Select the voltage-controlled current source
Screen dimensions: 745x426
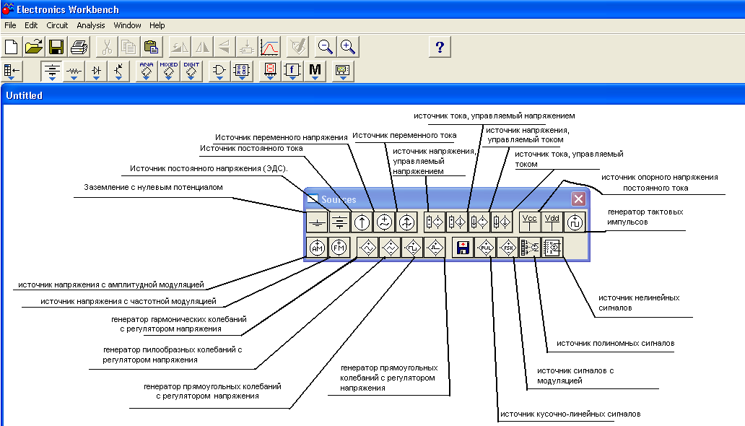coord(456,222)
